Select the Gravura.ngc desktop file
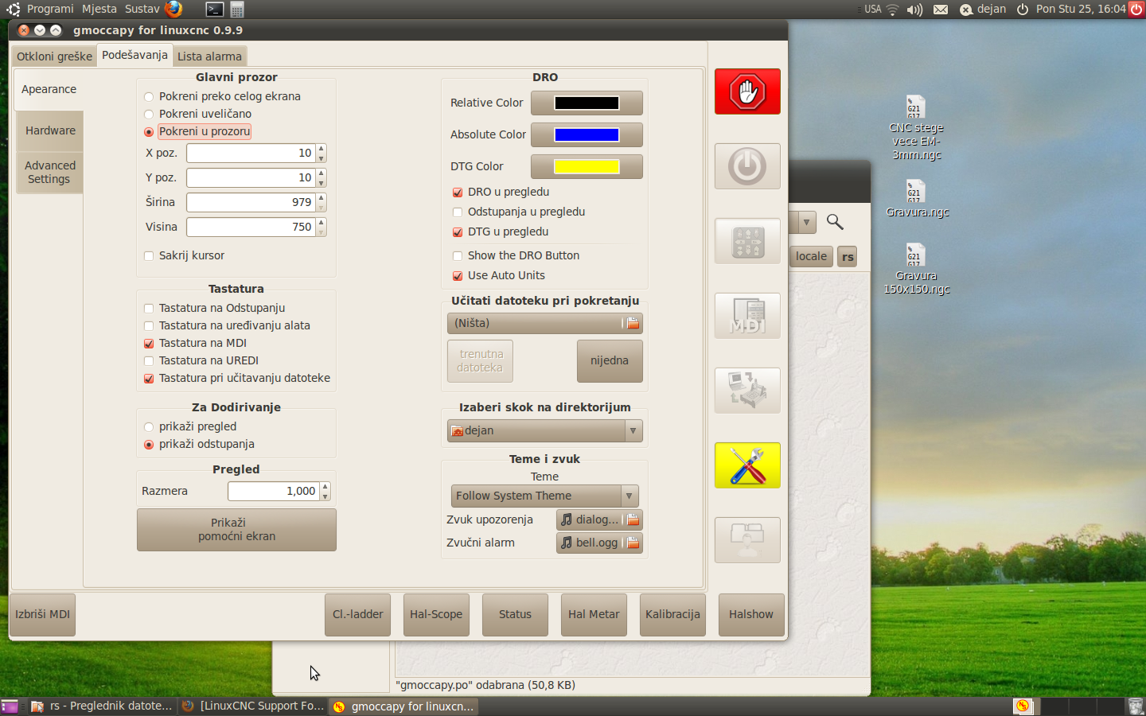The height and width of the screenshot is (716, 1146). coord(917,199)
